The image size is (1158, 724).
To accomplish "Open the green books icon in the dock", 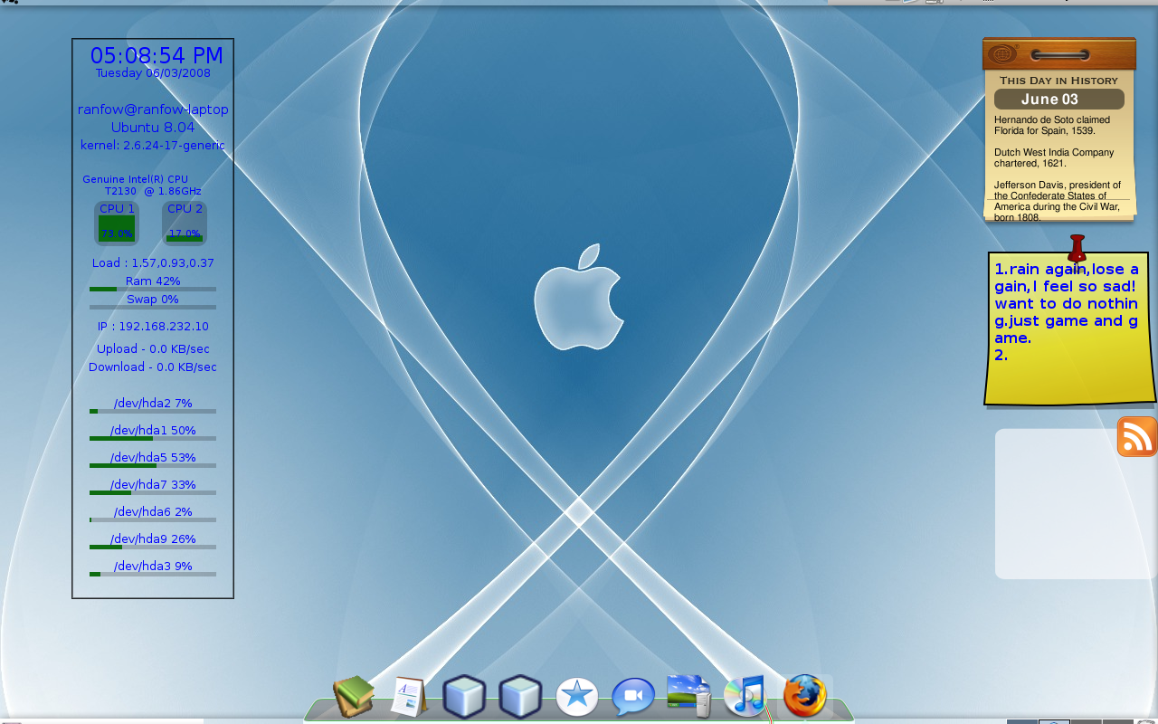I will pyautogui.click(x=354, y=697).
